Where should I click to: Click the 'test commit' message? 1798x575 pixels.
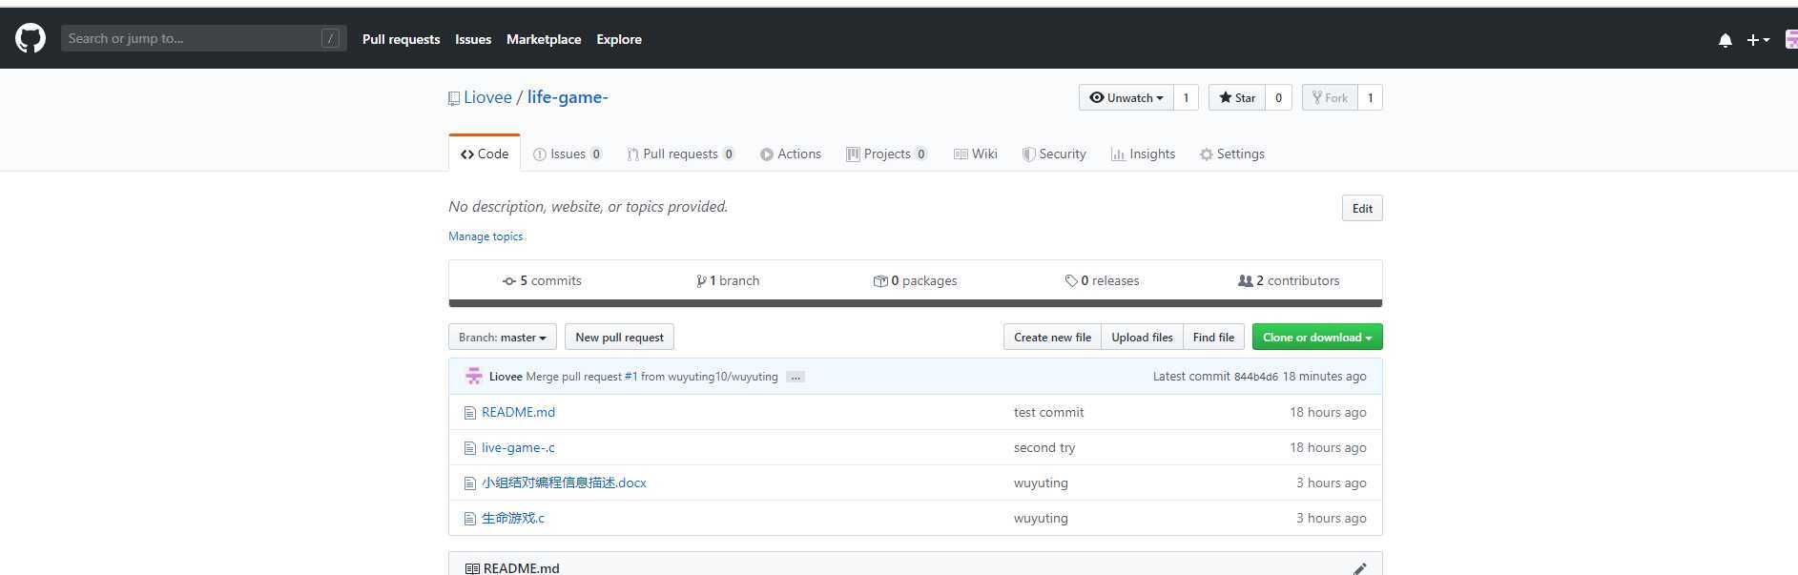(1048, 412)
